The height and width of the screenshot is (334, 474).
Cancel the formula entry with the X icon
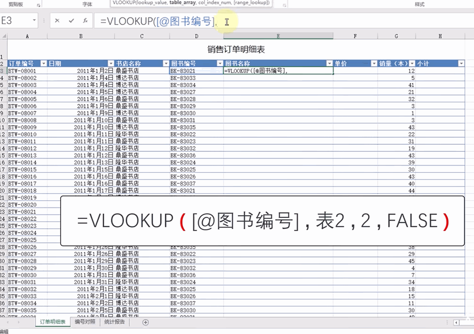point(57,21)
